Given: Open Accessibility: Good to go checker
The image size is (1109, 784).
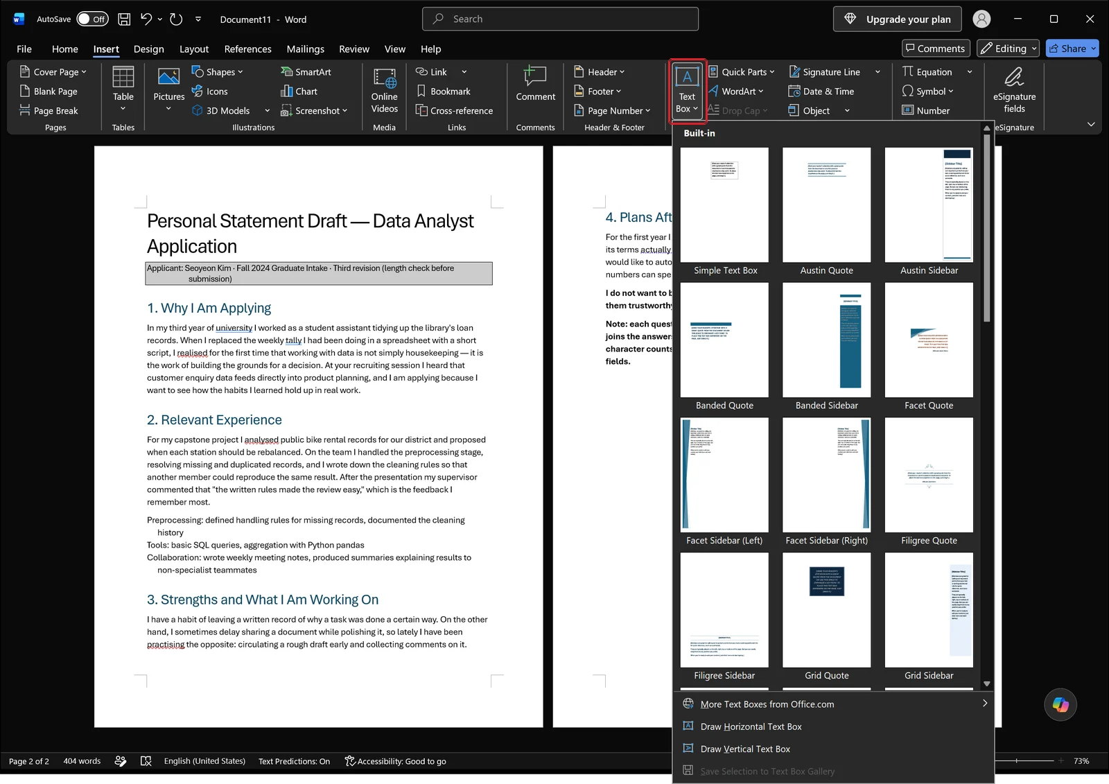Looking at the screenshot, I should pyautogui.click(x=395, y=761).
